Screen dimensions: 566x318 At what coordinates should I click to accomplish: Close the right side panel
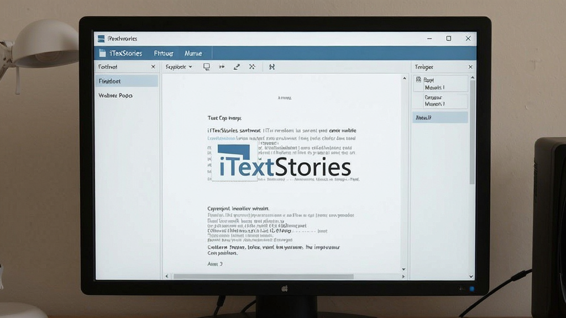pyautogui.click(x=470, y=67)
